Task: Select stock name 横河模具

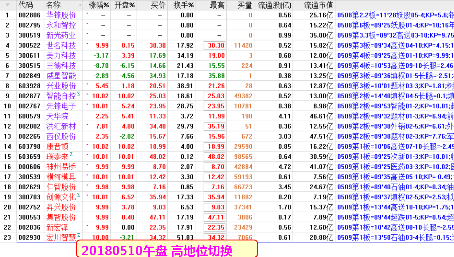Action: pyautogui.click(x=61, y=177)
